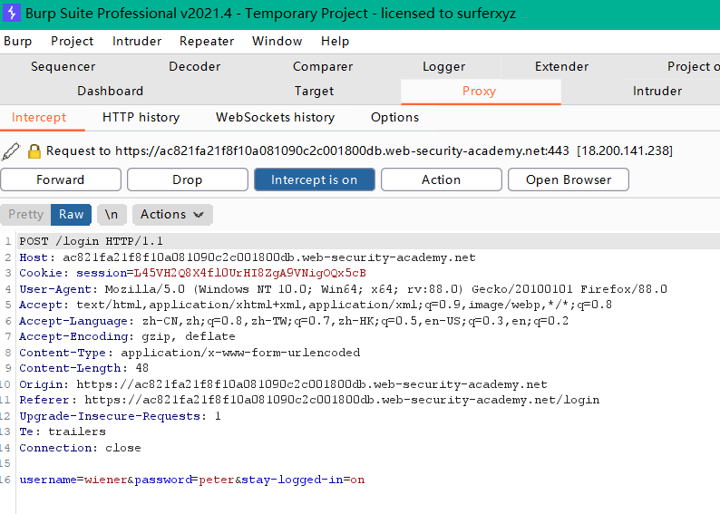
Task: Open the Window menu
Action: (277, 42)
